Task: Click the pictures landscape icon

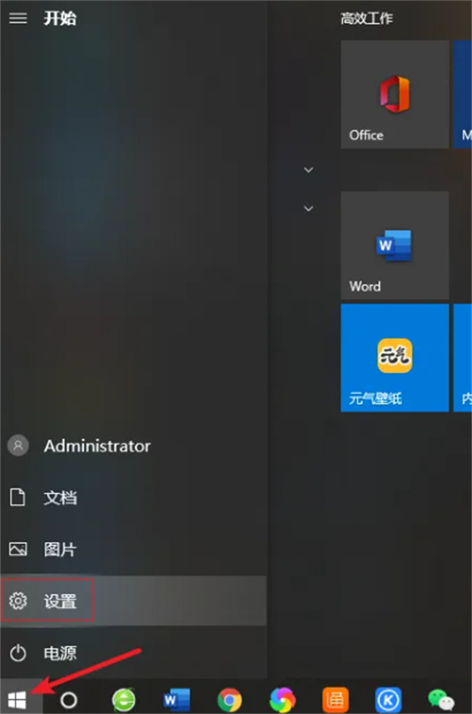Action: (x=18, y=549)
